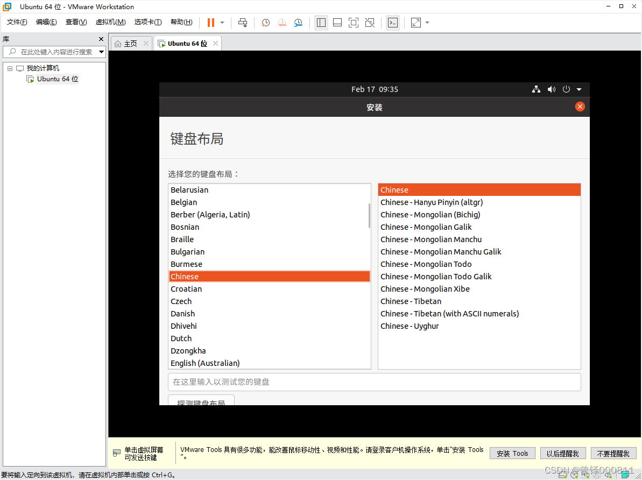
Task: Close the 安装 installer window
Action: (580, 107)
